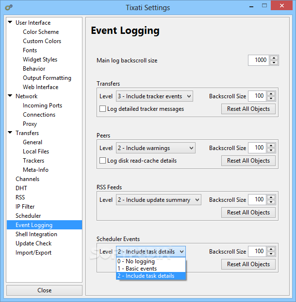Open Web Interface settings
296x302 pixels.
[41, 87]
